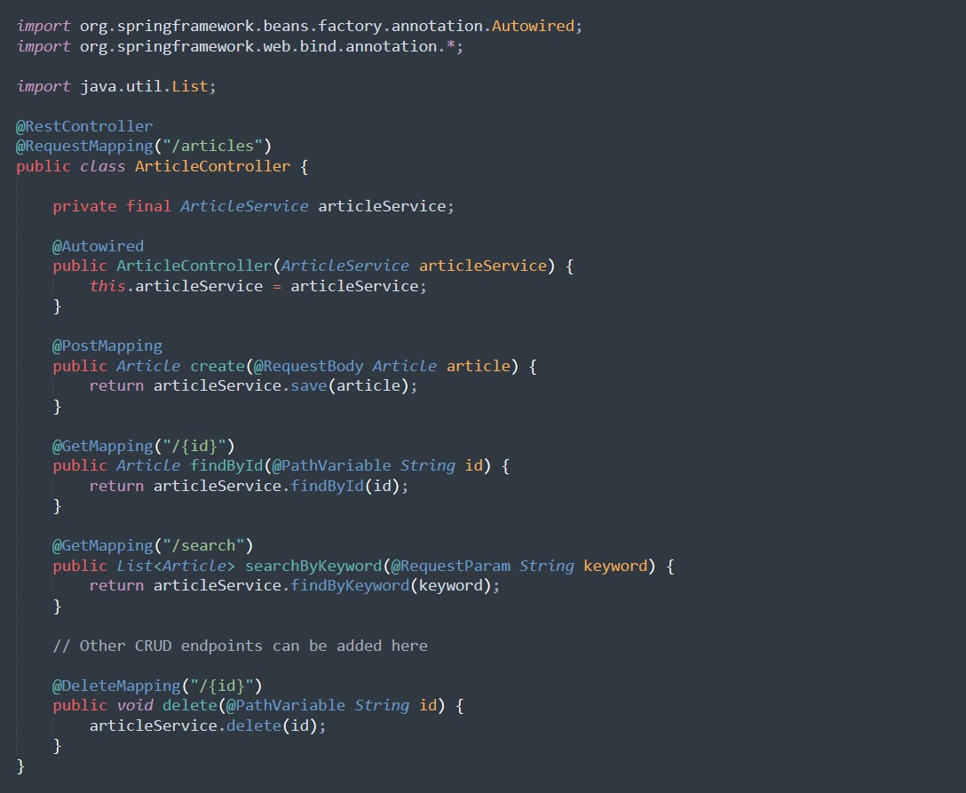This screenshot has height=793, width=966.
Task: Click the ArticleController name in class declaration
Action: coord(212,166)
